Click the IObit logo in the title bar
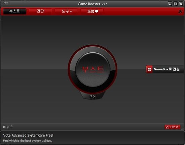The width and height of the screenshot is (185, 145). point(5,3)
